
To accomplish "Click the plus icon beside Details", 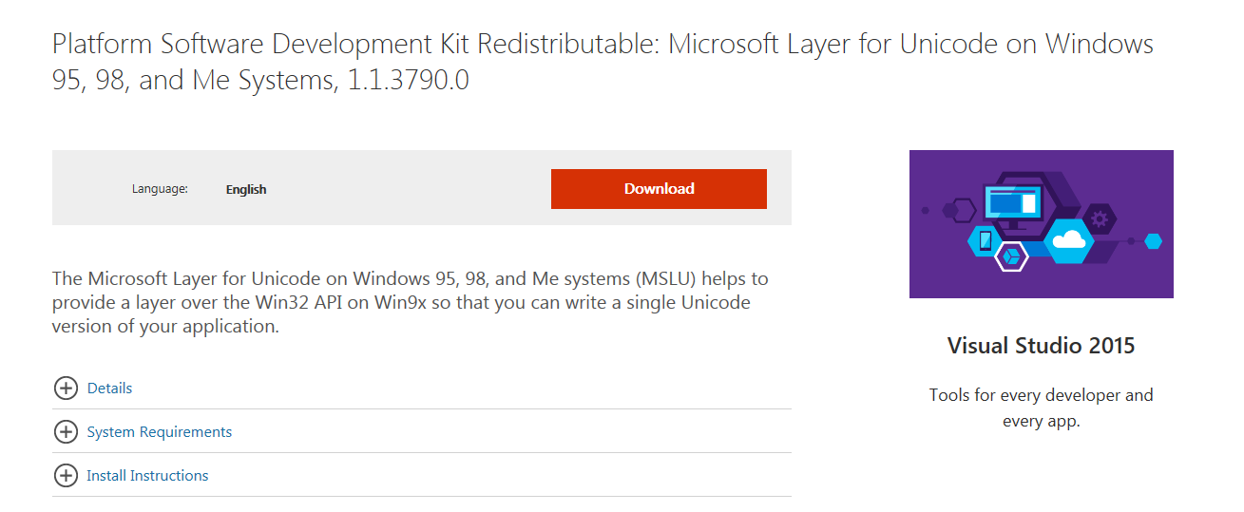I will point(66,389).
